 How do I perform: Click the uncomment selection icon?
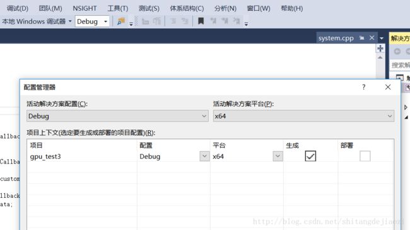pyautogui.click(x=185, y=21)
